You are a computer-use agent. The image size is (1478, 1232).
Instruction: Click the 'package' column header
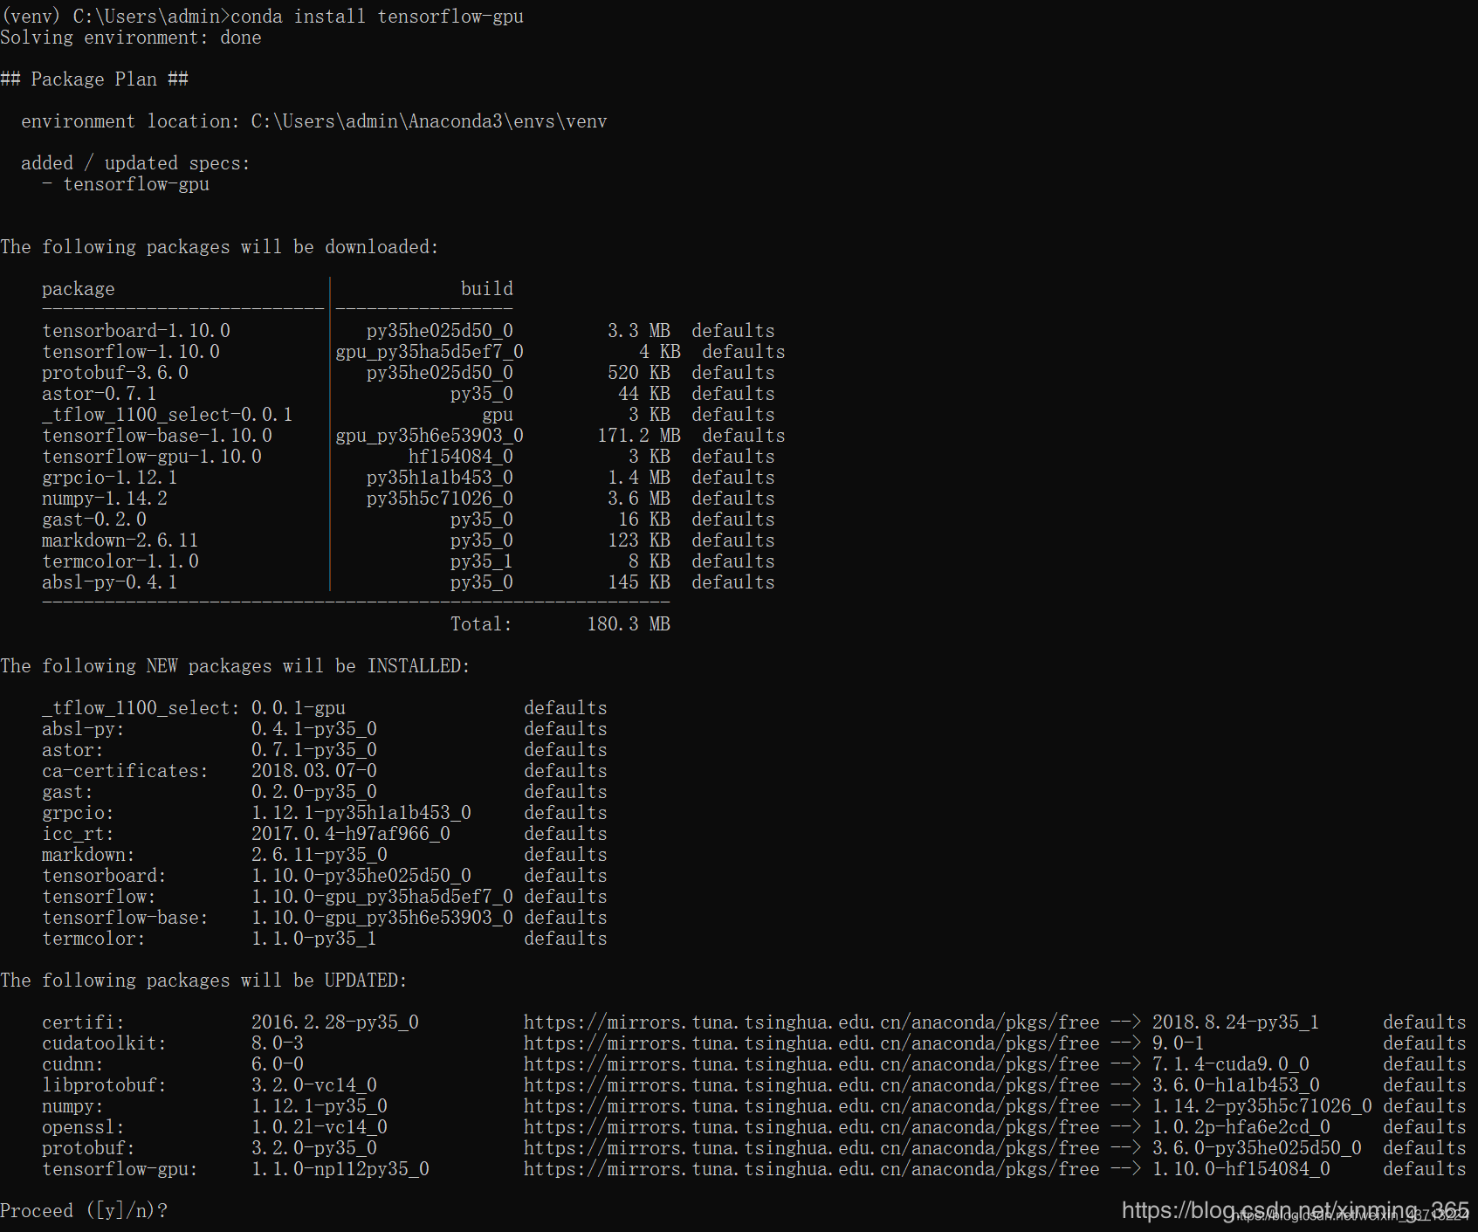(79, 289)
